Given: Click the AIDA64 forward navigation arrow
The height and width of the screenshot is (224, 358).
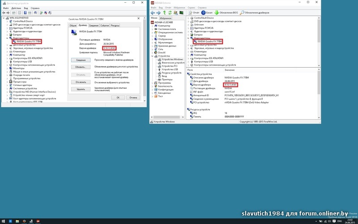Looking at the screenshot, I should coord(158,13).
